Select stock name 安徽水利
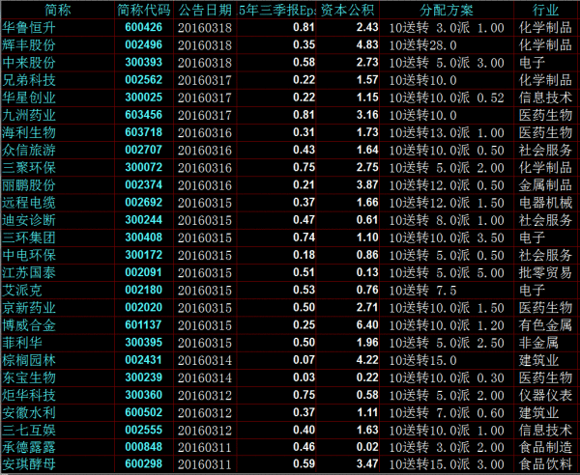This screenshot has width=580, height=475. point(29,412)
